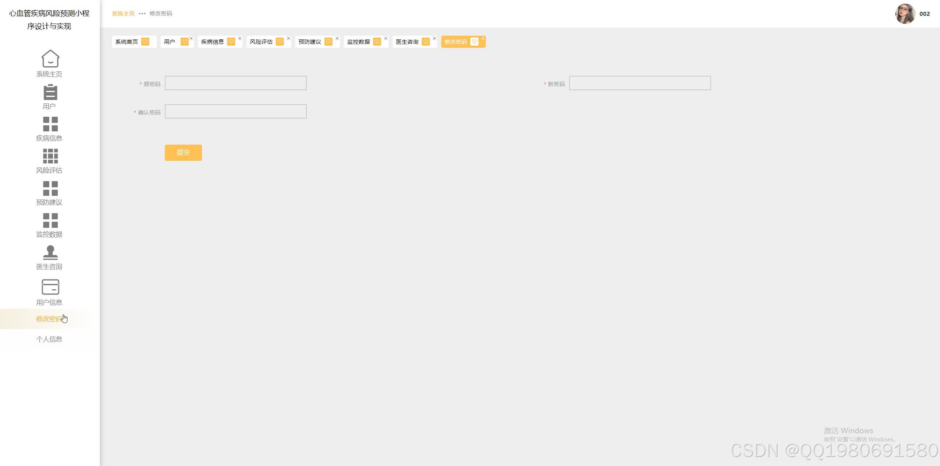Switch to the 风险评估 tab
This screenshot has width=940, height=466.
point(261,42)
